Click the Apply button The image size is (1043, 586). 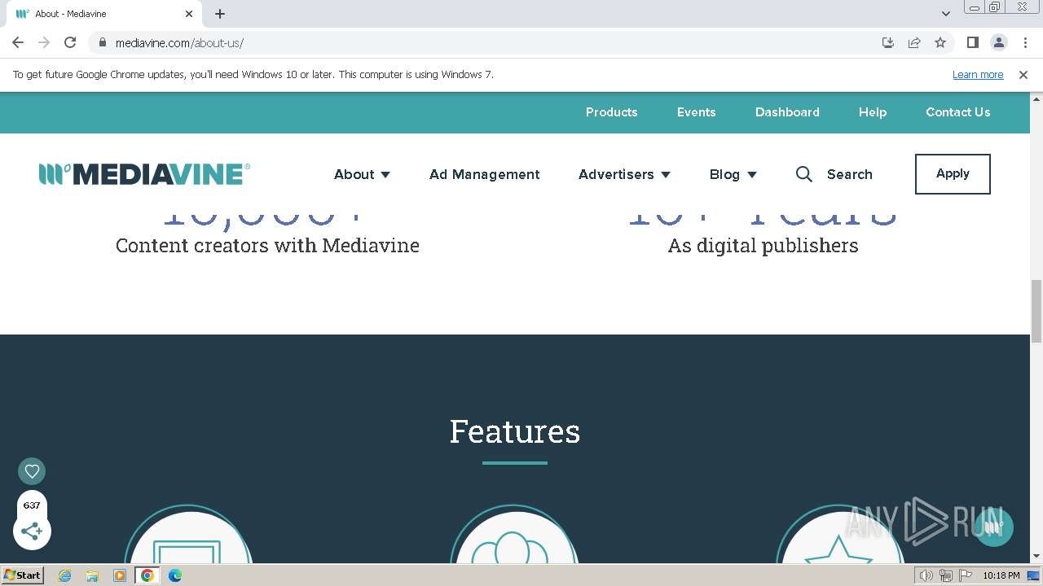953,174
